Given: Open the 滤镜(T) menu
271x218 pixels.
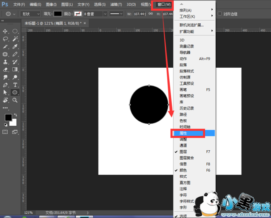Looking at the screenshot, I should 116,4.
